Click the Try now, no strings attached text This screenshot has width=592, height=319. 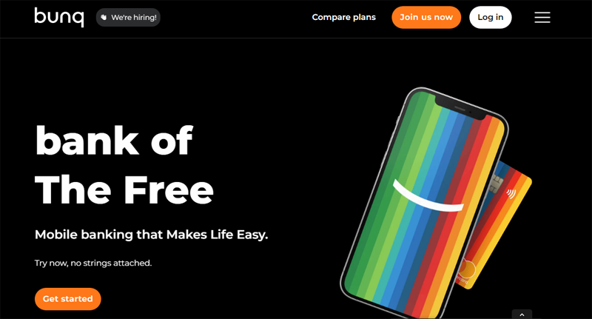[93, 263]
